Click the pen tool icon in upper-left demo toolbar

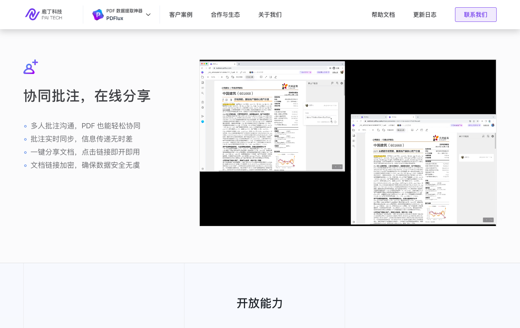pos(275,77)
